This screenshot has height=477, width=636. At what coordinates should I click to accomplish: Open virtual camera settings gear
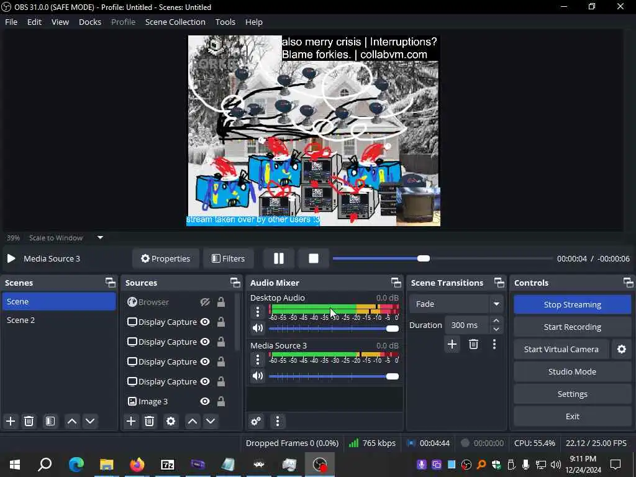tap(621, 349)
